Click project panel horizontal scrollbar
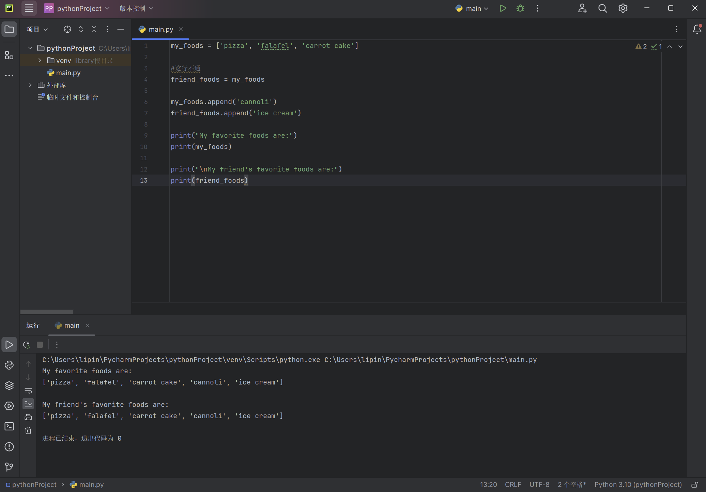This screenshot has width=706, height=492. (x=47, y=312)
